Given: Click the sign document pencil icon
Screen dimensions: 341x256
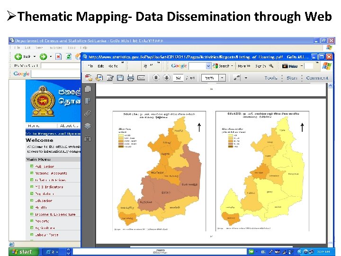Looking at the screenshot, I should pos(110,78).
